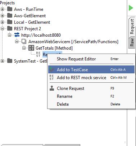Screen dimensions: 136x146
Task: Run request with green play button
Action: coord(131,8)
